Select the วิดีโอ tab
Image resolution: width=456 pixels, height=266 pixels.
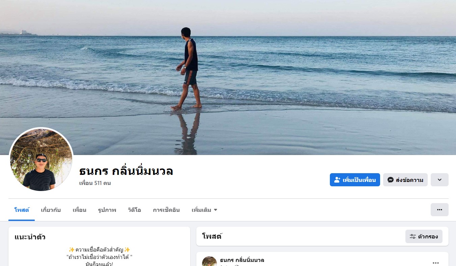coord(134,210)
